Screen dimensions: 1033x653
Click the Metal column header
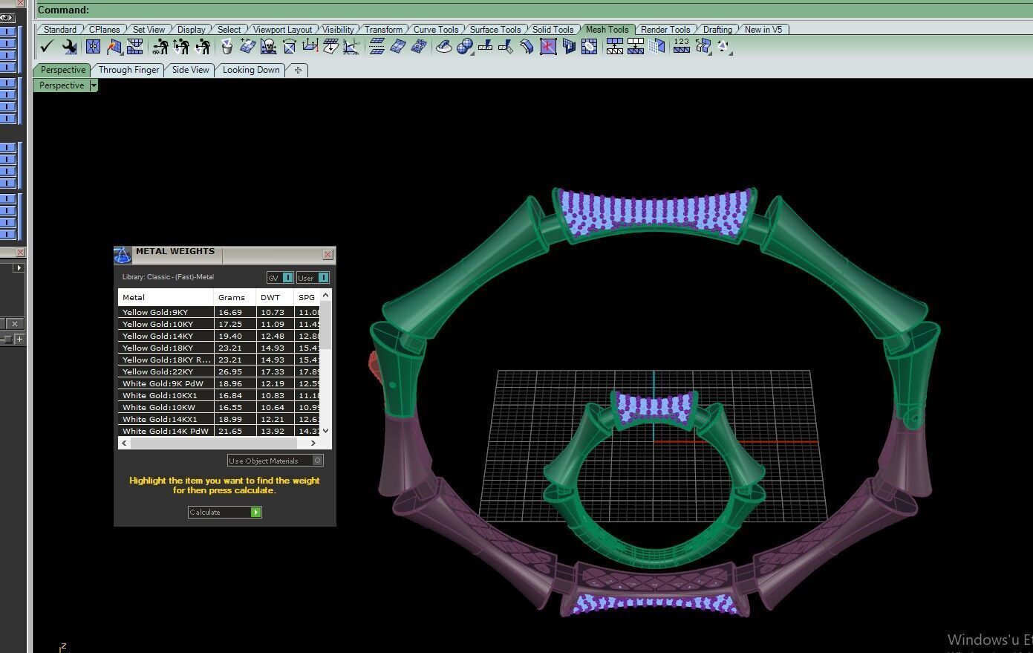(166, 297)
